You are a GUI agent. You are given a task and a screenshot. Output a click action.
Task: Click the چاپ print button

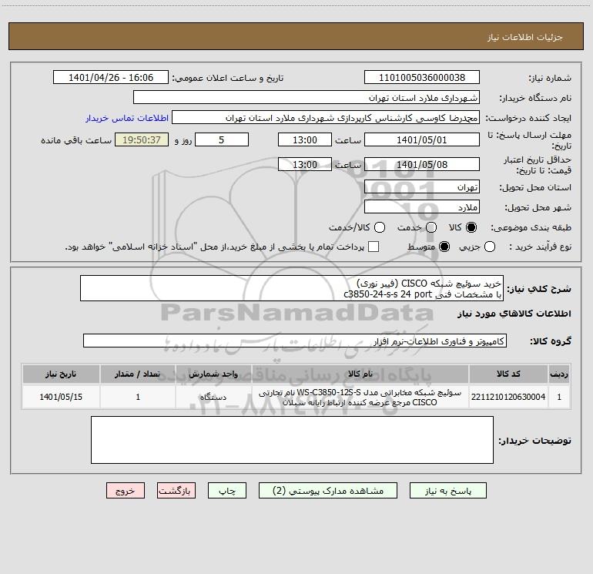pyautogui.click(x=227, y=491)
